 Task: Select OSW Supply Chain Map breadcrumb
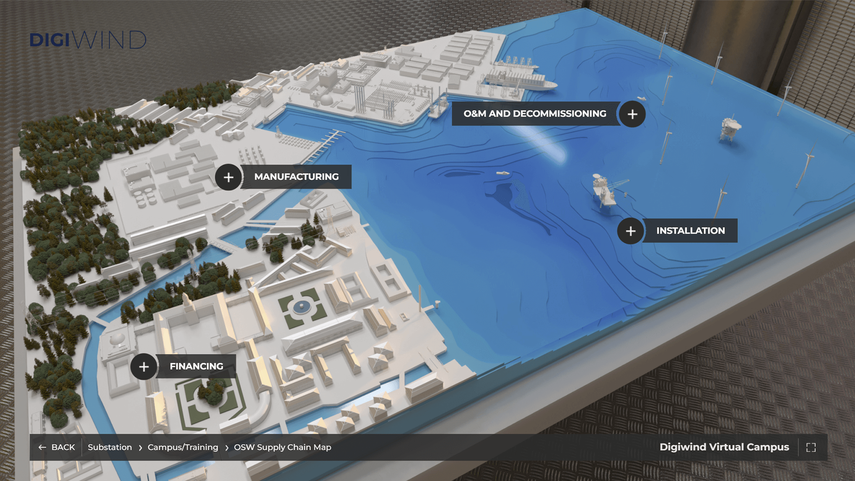click(282, 447)
